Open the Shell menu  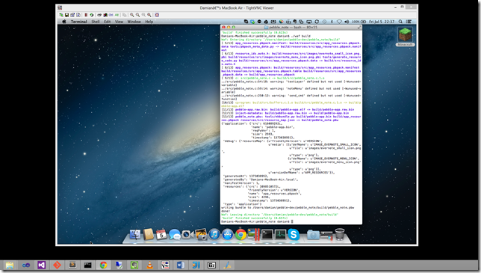[96, 22]
